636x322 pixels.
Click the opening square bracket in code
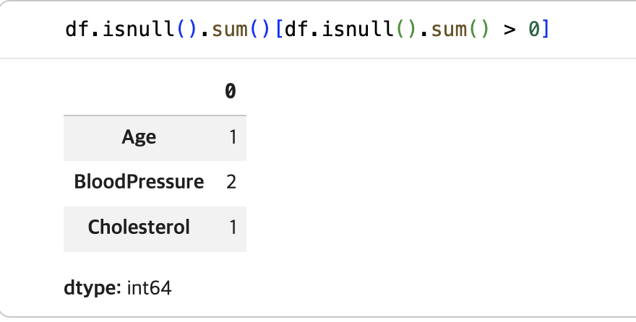pos(279,30)
